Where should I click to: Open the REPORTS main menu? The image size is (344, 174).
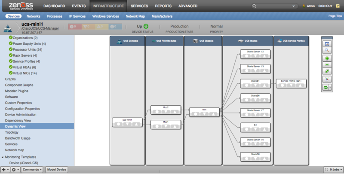point(163,6)
